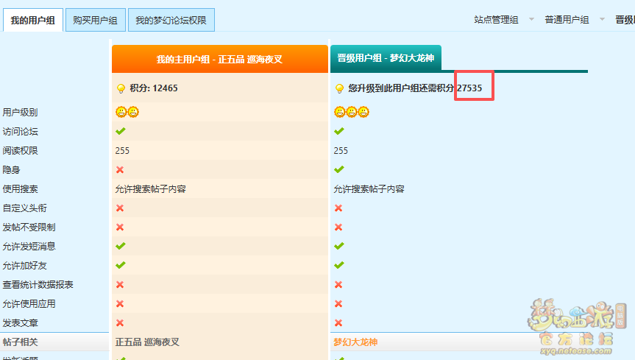This screenshot has height=360, width=635.
Task: Click the green check for 访问论坛 in 我的主用户组 column
Action: point(120,131)
